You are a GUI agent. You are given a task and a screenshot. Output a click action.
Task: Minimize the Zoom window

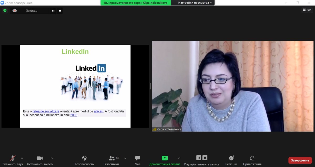point(286,3)
